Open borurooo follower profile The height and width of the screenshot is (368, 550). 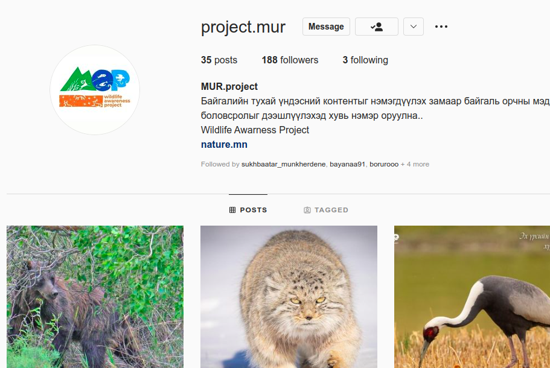coord(384,164)
